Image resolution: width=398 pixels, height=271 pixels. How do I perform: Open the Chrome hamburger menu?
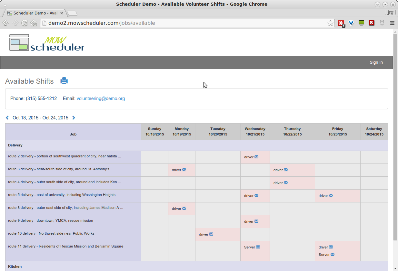coord(392,23)
